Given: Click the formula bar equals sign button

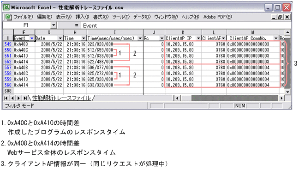Looking at the screenshot, I should 77,25.
